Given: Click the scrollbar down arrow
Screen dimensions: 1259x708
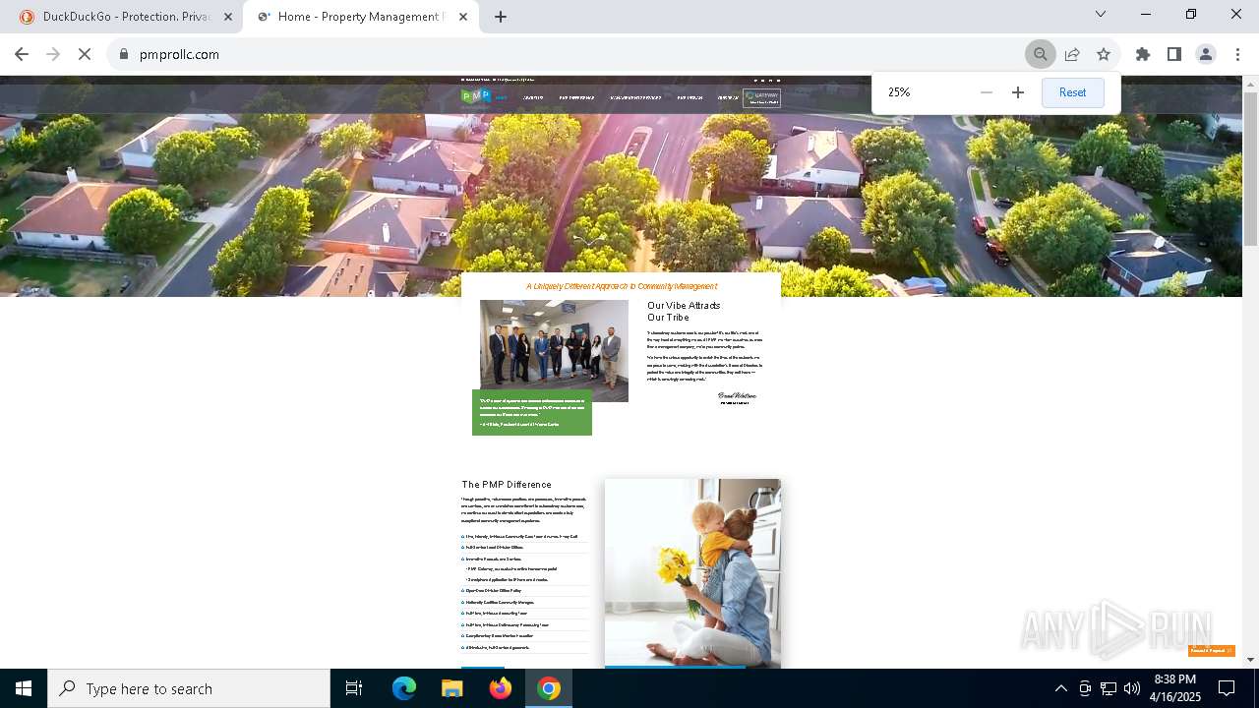Looking at the screenshot, I should 1250,660.
